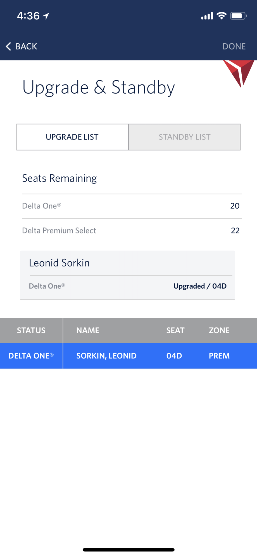Tap the back chevron arrow icon
257x557 pixels.
click(9, 46)
